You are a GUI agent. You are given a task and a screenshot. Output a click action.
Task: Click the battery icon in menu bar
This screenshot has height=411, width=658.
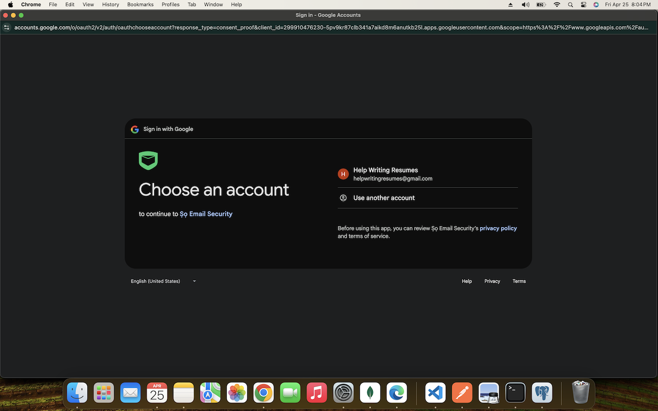pyautogui.click(x=541, y=5)
